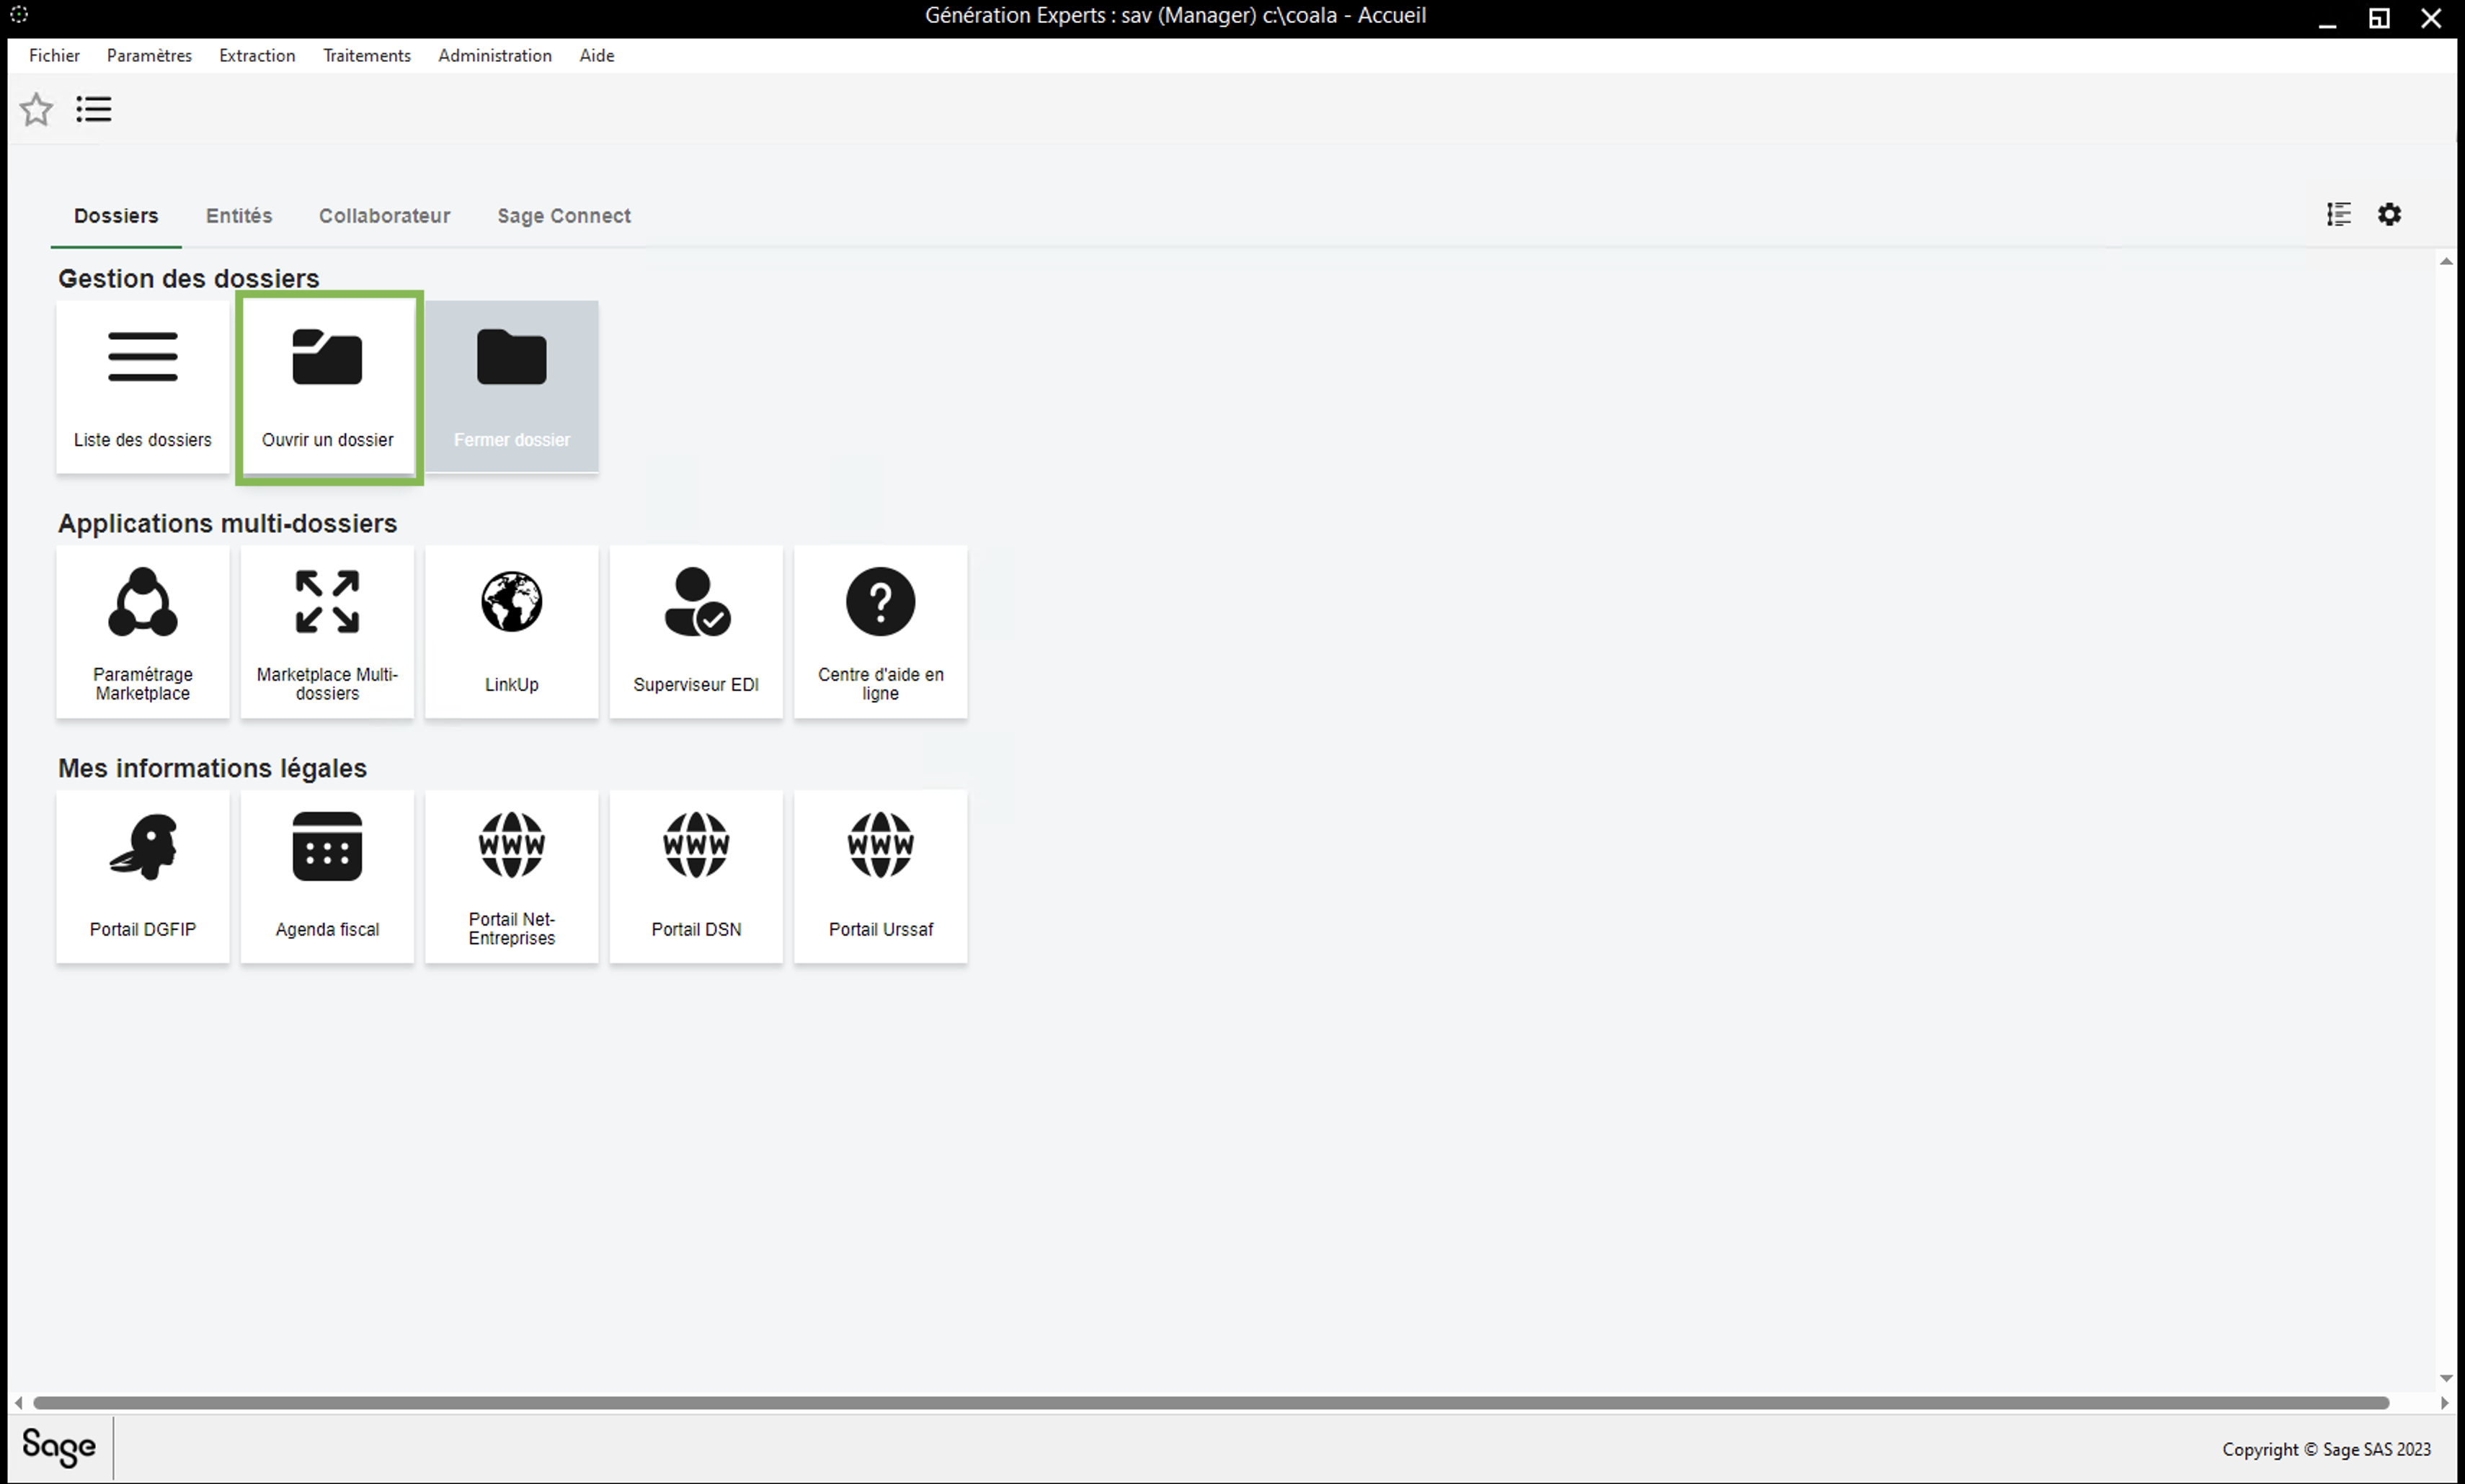
Task: Click the Ouvrir un dossier tile
Action: pyautogui.click(x=327, y=386)
